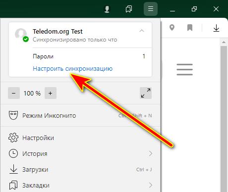Click Синхронизировано только что status text
228x192 pixels.
click(75, 40)
